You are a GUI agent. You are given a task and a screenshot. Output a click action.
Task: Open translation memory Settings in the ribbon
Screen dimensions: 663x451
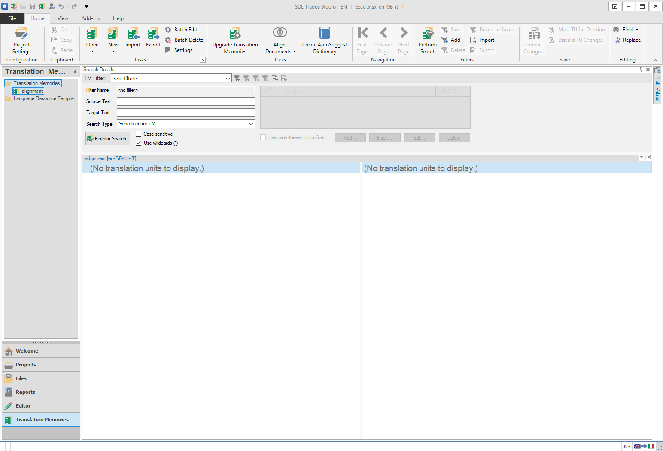[179, 50]
